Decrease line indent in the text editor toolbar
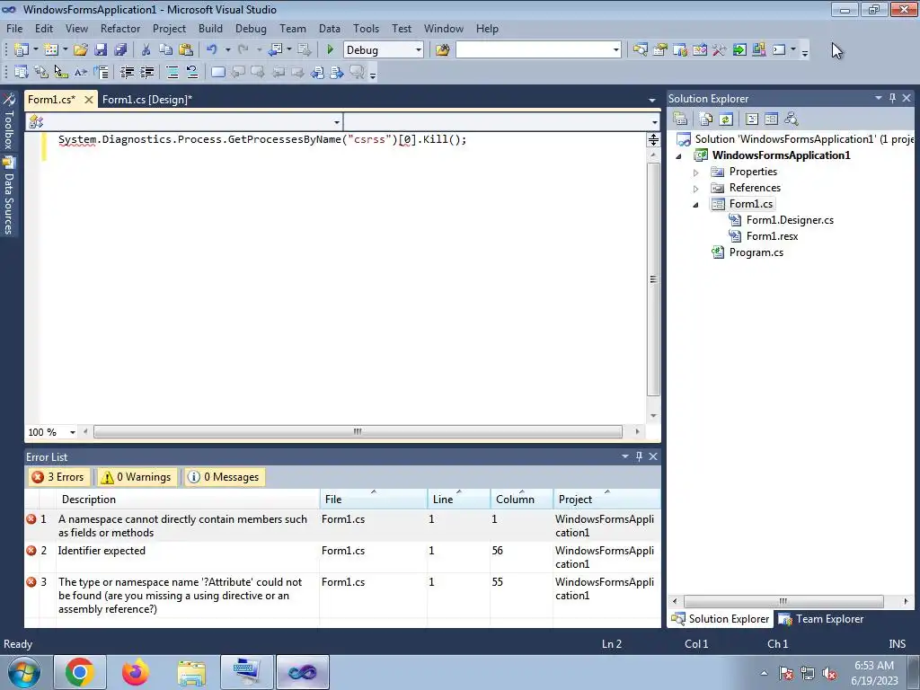 [127, 72]
